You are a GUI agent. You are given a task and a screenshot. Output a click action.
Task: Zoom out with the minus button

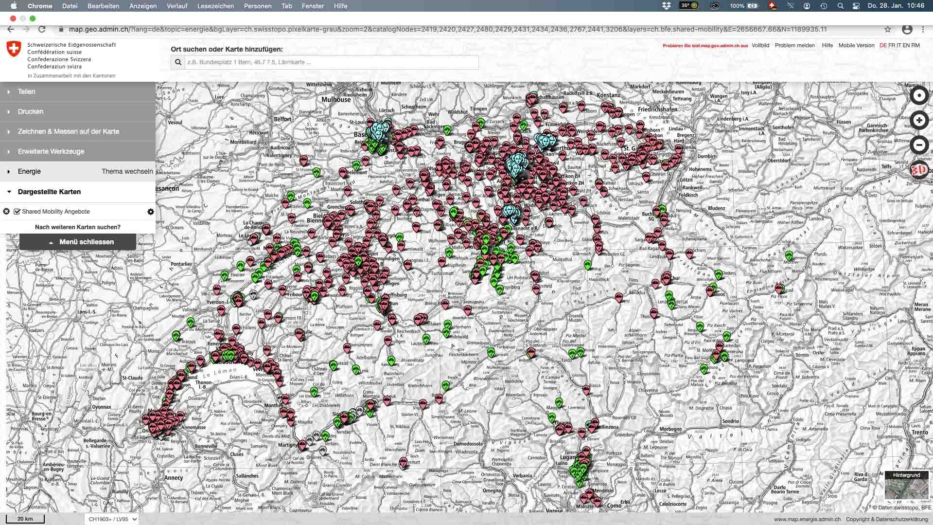click(x=919, y=145)
